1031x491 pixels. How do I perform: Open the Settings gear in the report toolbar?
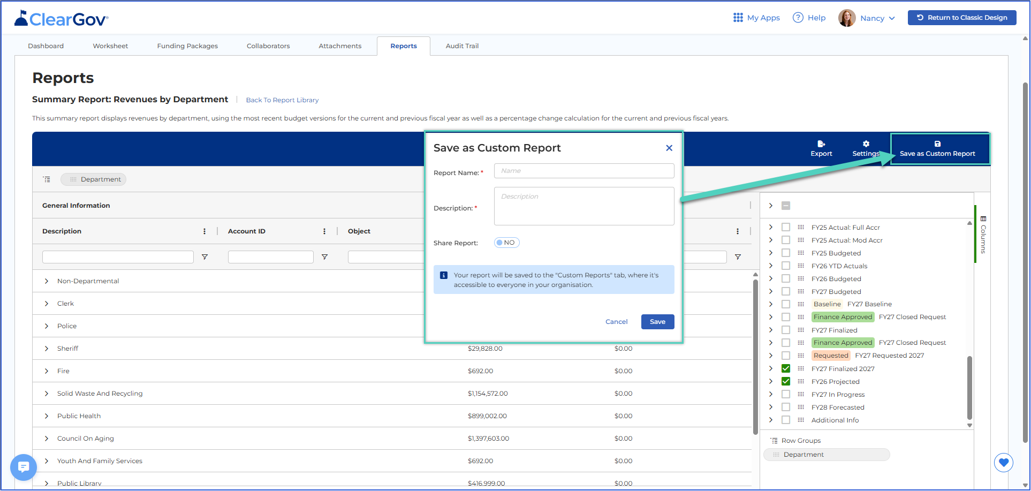[x=866, y=144]
